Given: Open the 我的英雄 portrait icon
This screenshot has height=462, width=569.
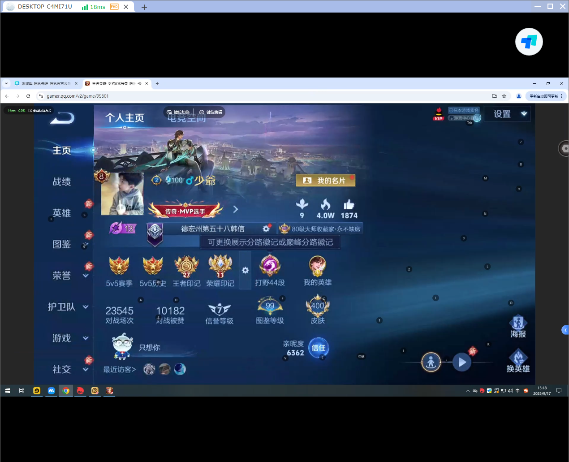Looking at the screenshot, I should pyautogui.click(x=318, y=266).
